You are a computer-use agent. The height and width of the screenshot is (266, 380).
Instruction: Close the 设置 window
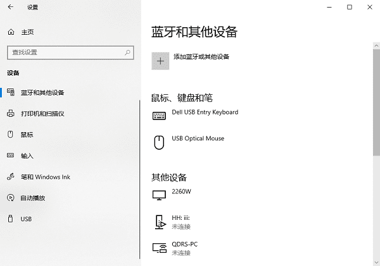[370, 7]
